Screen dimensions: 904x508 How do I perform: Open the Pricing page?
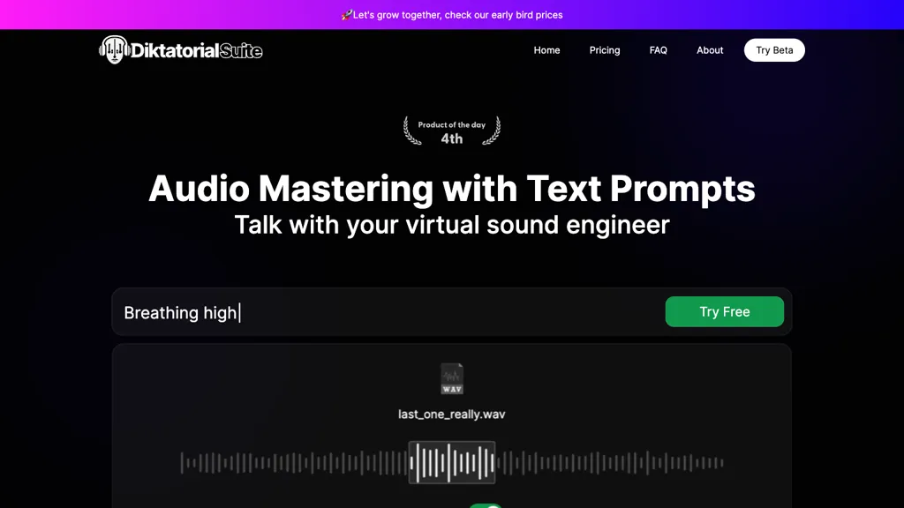point(604,50)
